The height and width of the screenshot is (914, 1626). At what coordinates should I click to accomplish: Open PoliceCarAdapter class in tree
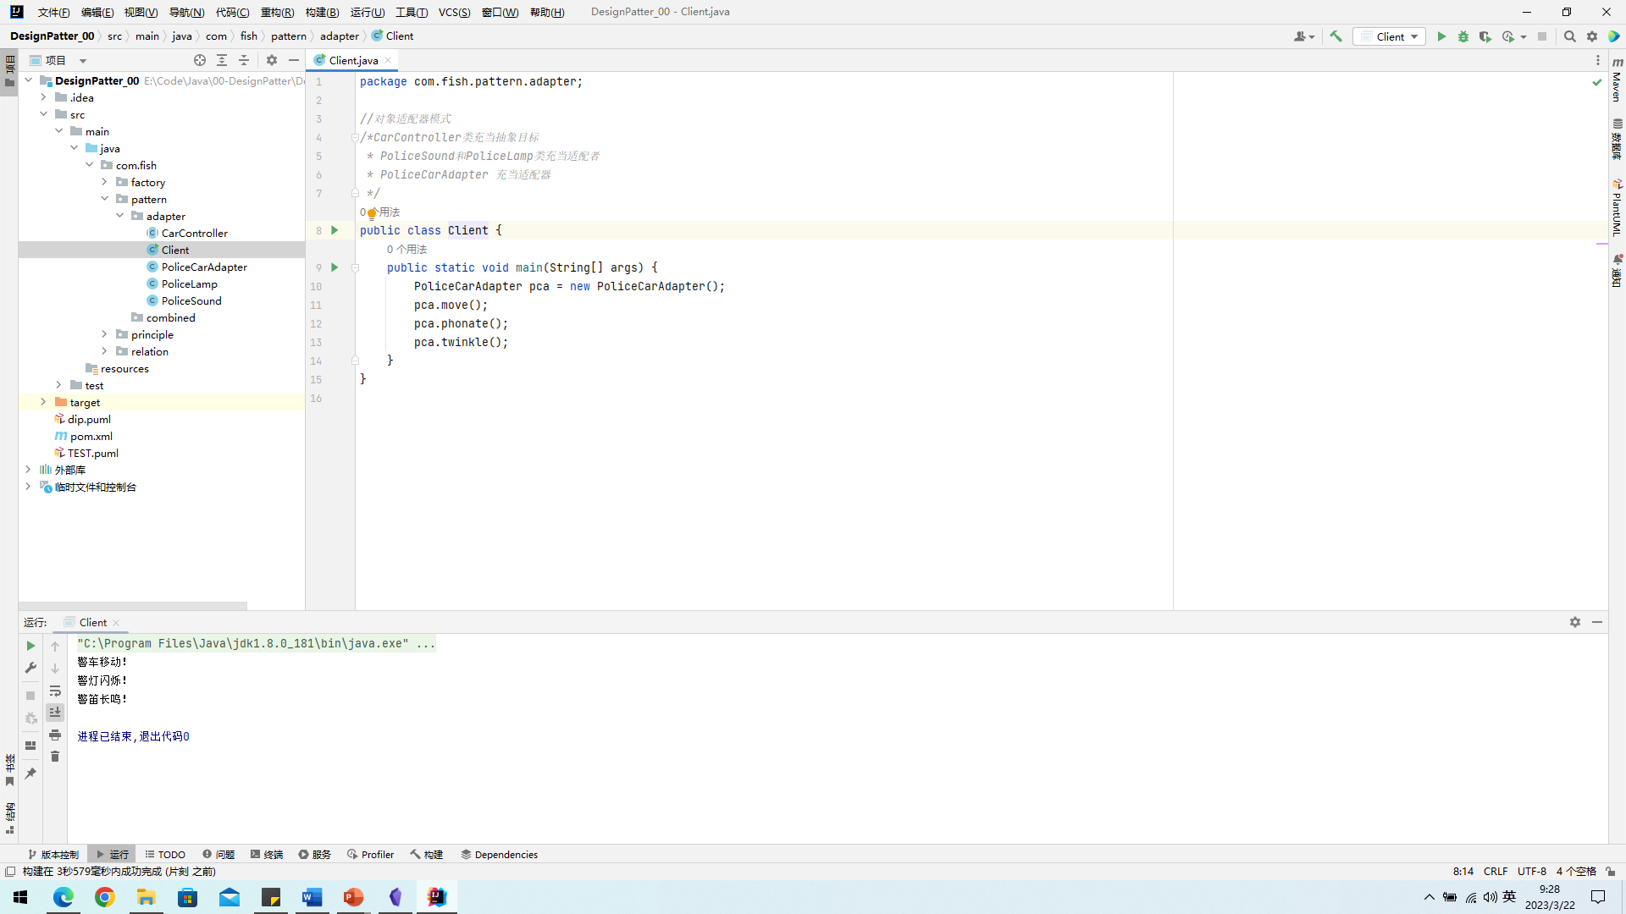click(204, 267)
